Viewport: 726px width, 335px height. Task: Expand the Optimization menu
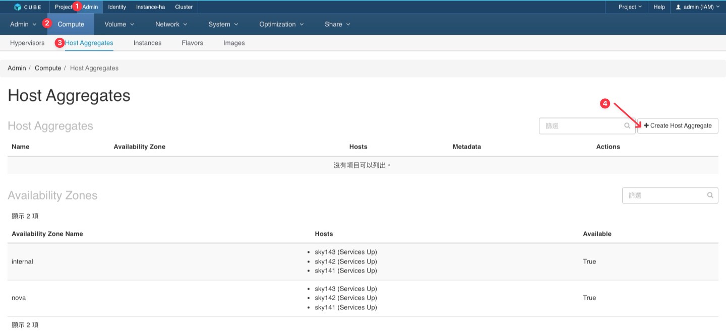pyautogui.click(x=281, y=24)
